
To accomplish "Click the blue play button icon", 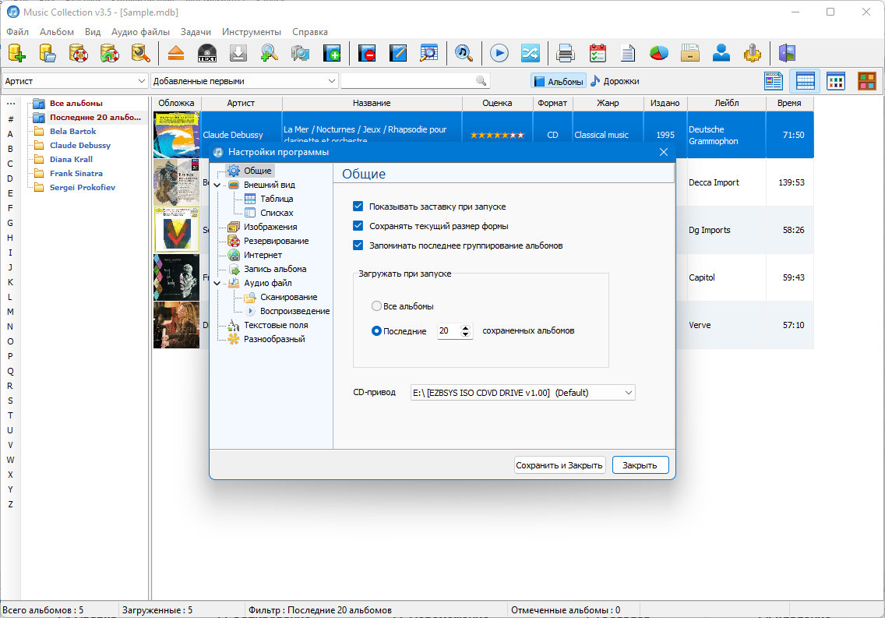I will coord(499,53).
